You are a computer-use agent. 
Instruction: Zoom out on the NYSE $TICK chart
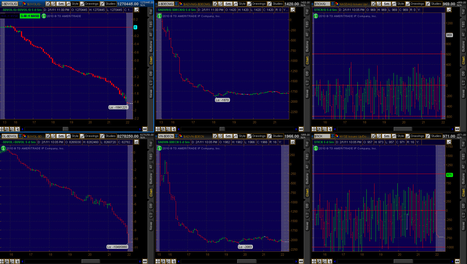pyautogui.click(x=324, y=261)
